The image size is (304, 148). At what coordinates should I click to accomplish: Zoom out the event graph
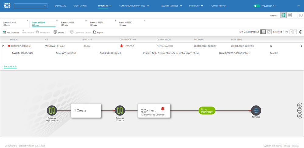pos(299,111)
